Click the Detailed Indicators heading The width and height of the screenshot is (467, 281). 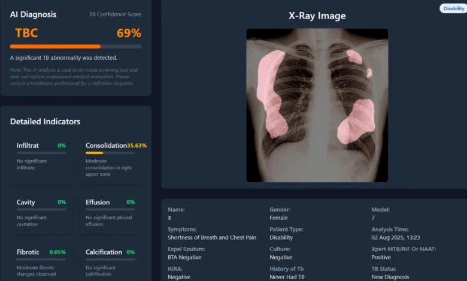[x=45, y=121]
